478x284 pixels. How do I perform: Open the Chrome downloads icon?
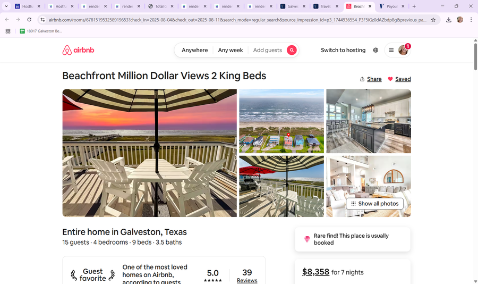448,20
